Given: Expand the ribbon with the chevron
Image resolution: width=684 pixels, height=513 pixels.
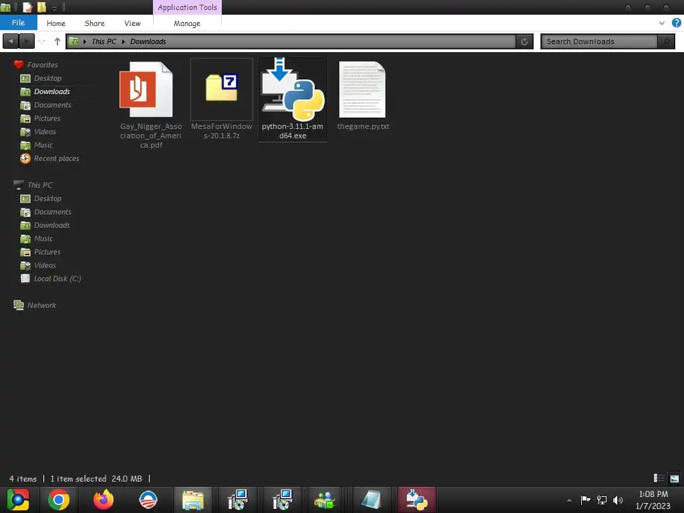Looking at the screenshot, I should pyautogui.click(x=662, y=23).
